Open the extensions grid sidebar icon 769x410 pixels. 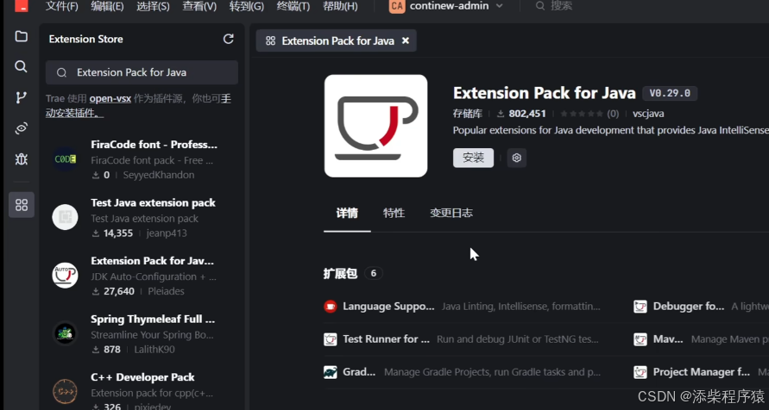21,204
